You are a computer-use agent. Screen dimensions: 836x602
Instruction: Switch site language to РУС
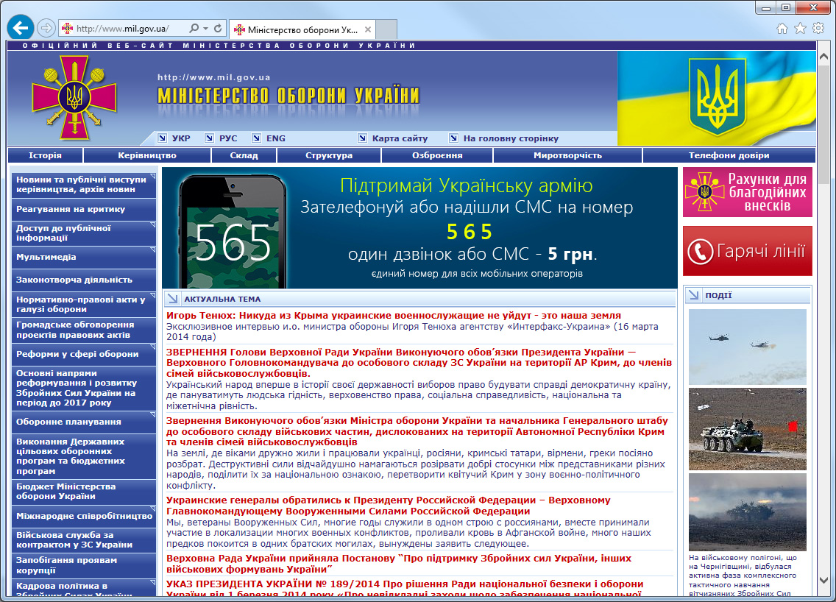pos(228,138)
